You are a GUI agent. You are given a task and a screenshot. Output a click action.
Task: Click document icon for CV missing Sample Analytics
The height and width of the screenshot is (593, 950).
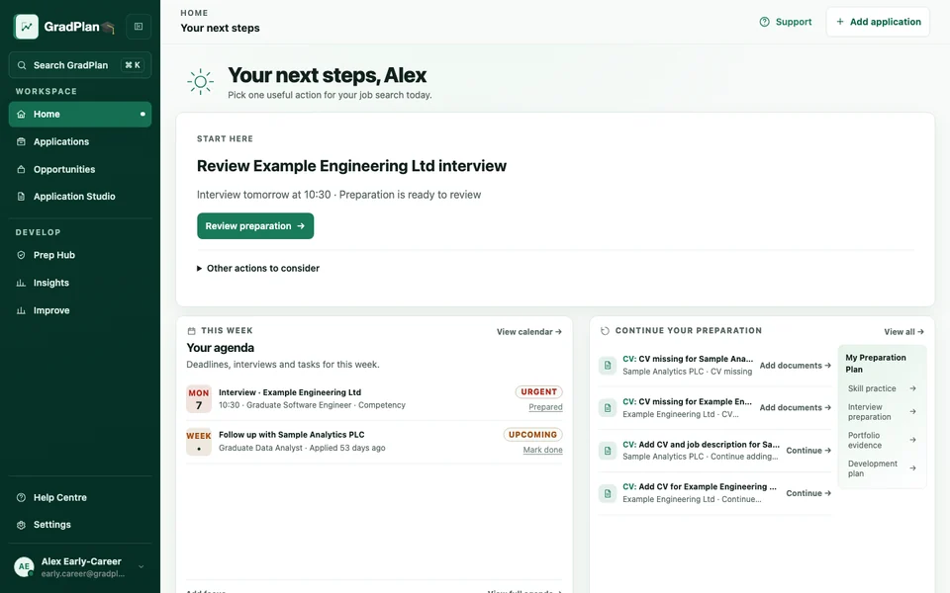(607, 366)
